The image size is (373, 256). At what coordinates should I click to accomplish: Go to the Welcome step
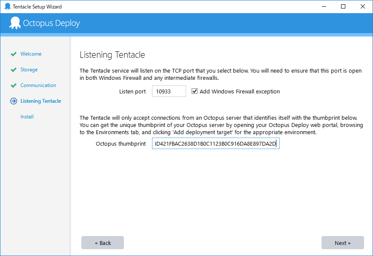pos(31,54)
